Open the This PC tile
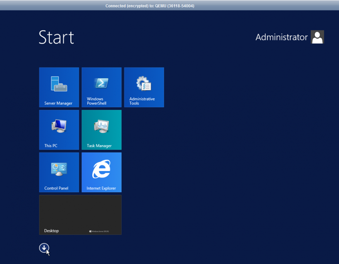 coord(59,130)
